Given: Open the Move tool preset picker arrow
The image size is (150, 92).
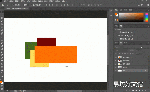Looking at the screenshot, I should 10,5.
